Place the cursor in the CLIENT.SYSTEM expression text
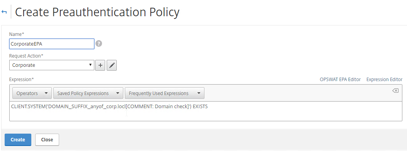 point(109,106)
